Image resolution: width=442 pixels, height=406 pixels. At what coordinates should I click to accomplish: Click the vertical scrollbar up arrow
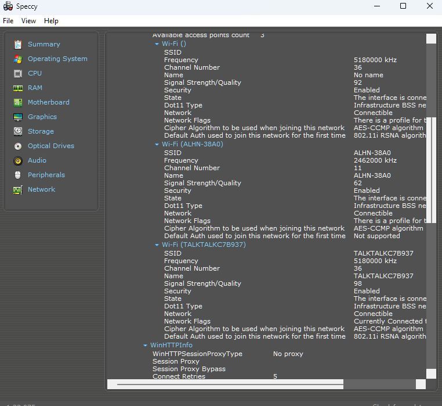pyautogui.click(x=431, y=39)
